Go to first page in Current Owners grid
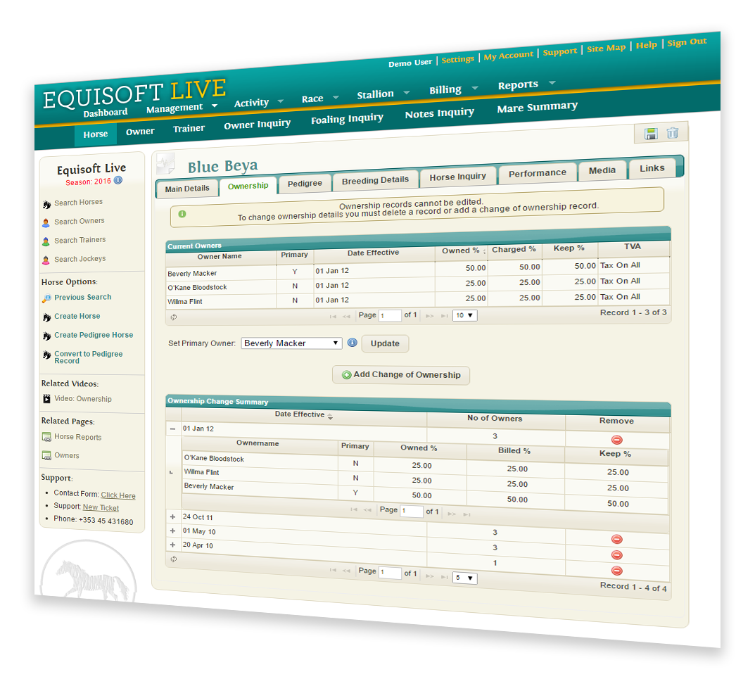 click(333, 317)
